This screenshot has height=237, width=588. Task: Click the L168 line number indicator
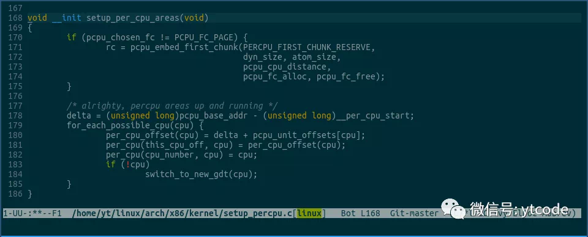pyautogui.click(x=370, y=213)
